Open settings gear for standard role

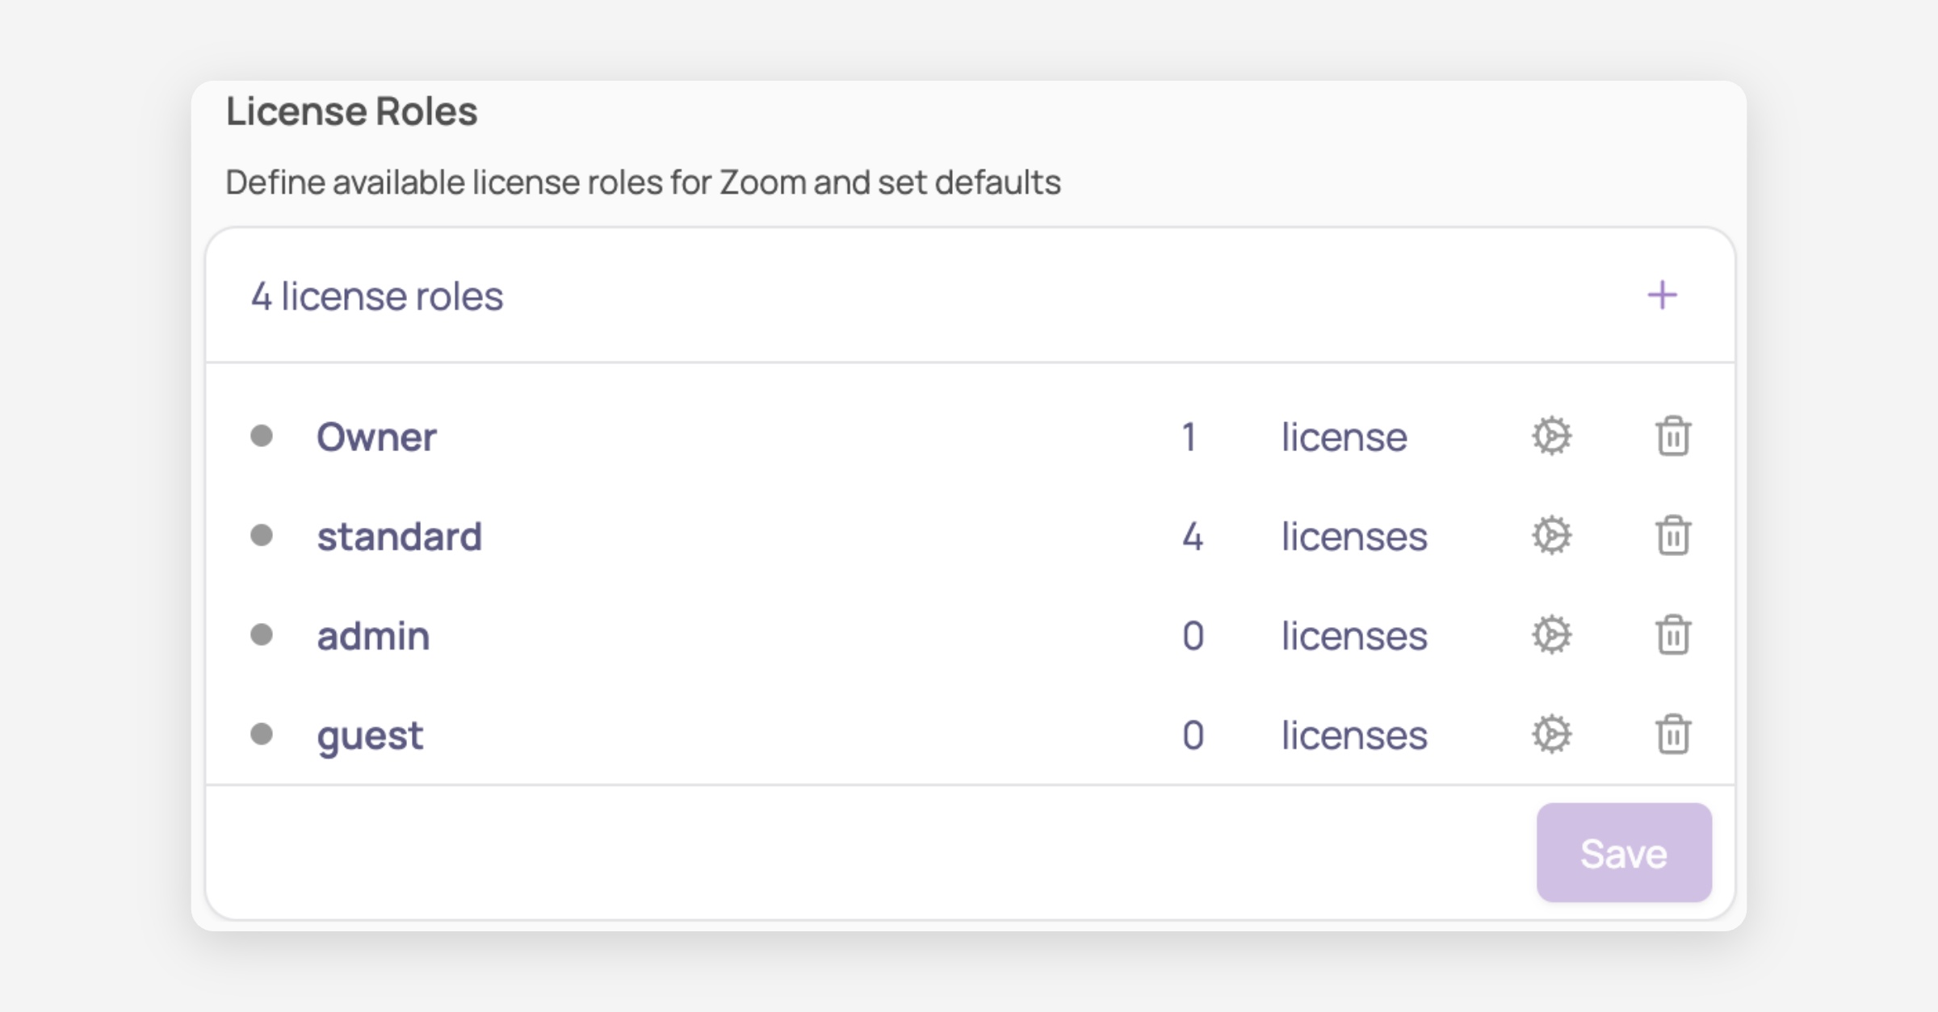point(1551,536)
